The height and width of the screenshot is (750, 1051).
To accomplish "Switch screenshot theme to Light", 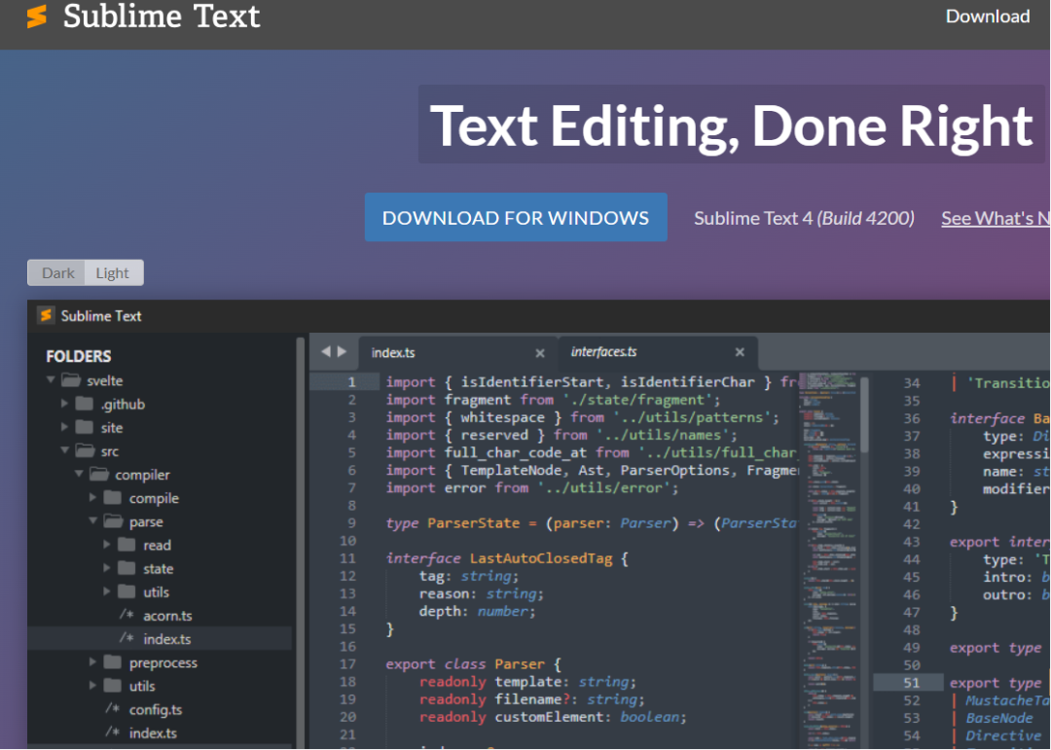I will click(113, 272).
